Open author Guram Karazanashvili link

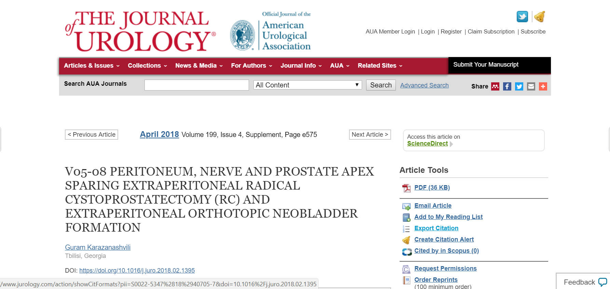pos(98,247)
